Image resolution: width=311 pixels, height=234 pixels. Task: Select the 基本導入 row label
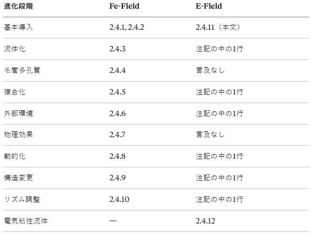click(x=18, y=27)
